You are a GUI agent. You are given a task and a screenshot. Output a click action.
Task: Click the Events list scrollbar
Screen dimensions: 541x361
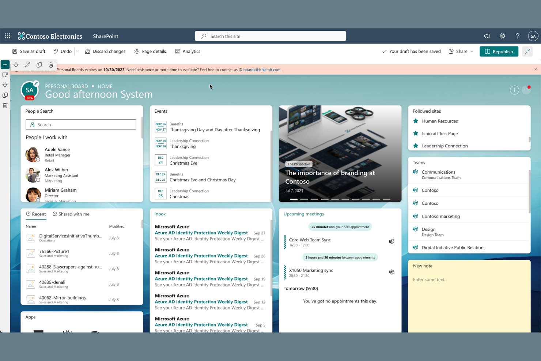click(271, 166)
